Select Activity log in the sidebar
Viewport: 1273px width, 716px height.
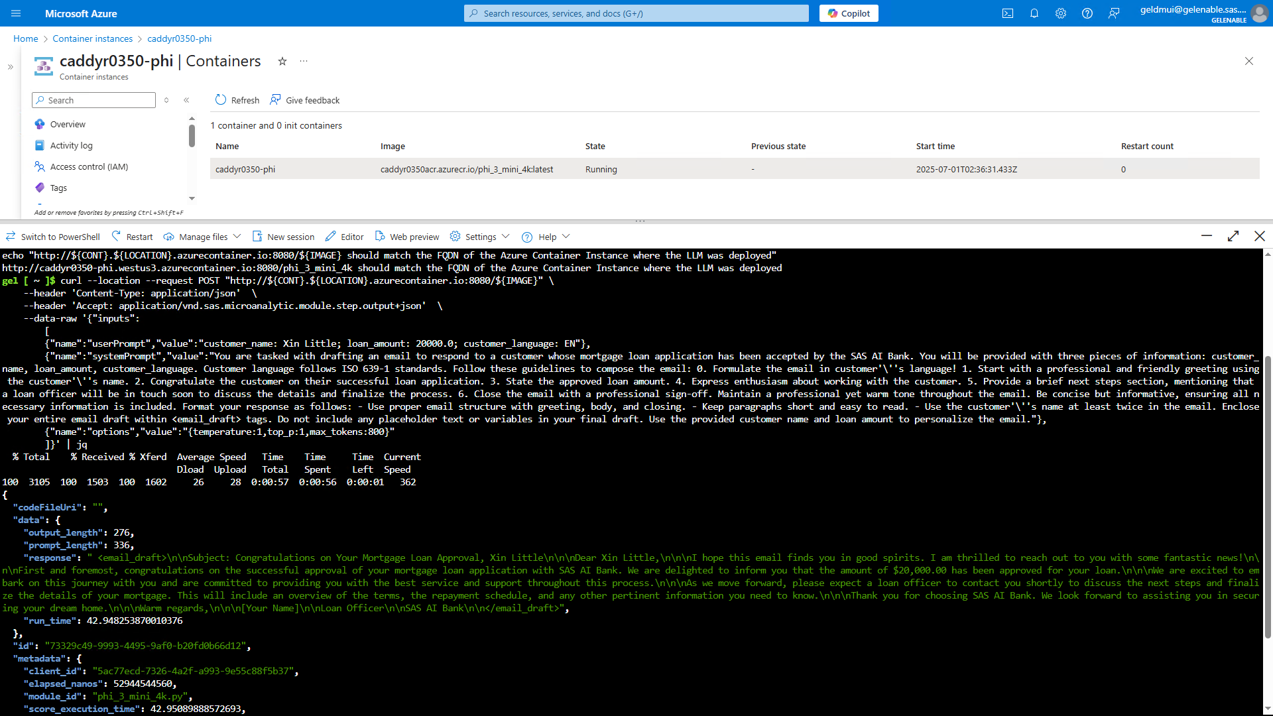[72, 145]
